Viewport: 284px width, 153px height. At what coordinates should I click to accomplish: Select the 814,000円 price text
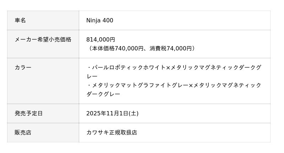(x=100, y=40)
